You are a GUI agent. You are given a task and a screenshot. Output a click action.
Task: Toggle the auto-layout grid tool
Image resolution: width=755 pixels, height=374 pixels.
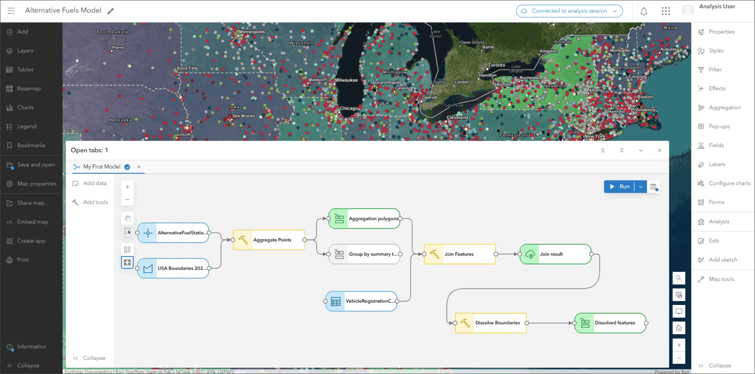point(128,250)
